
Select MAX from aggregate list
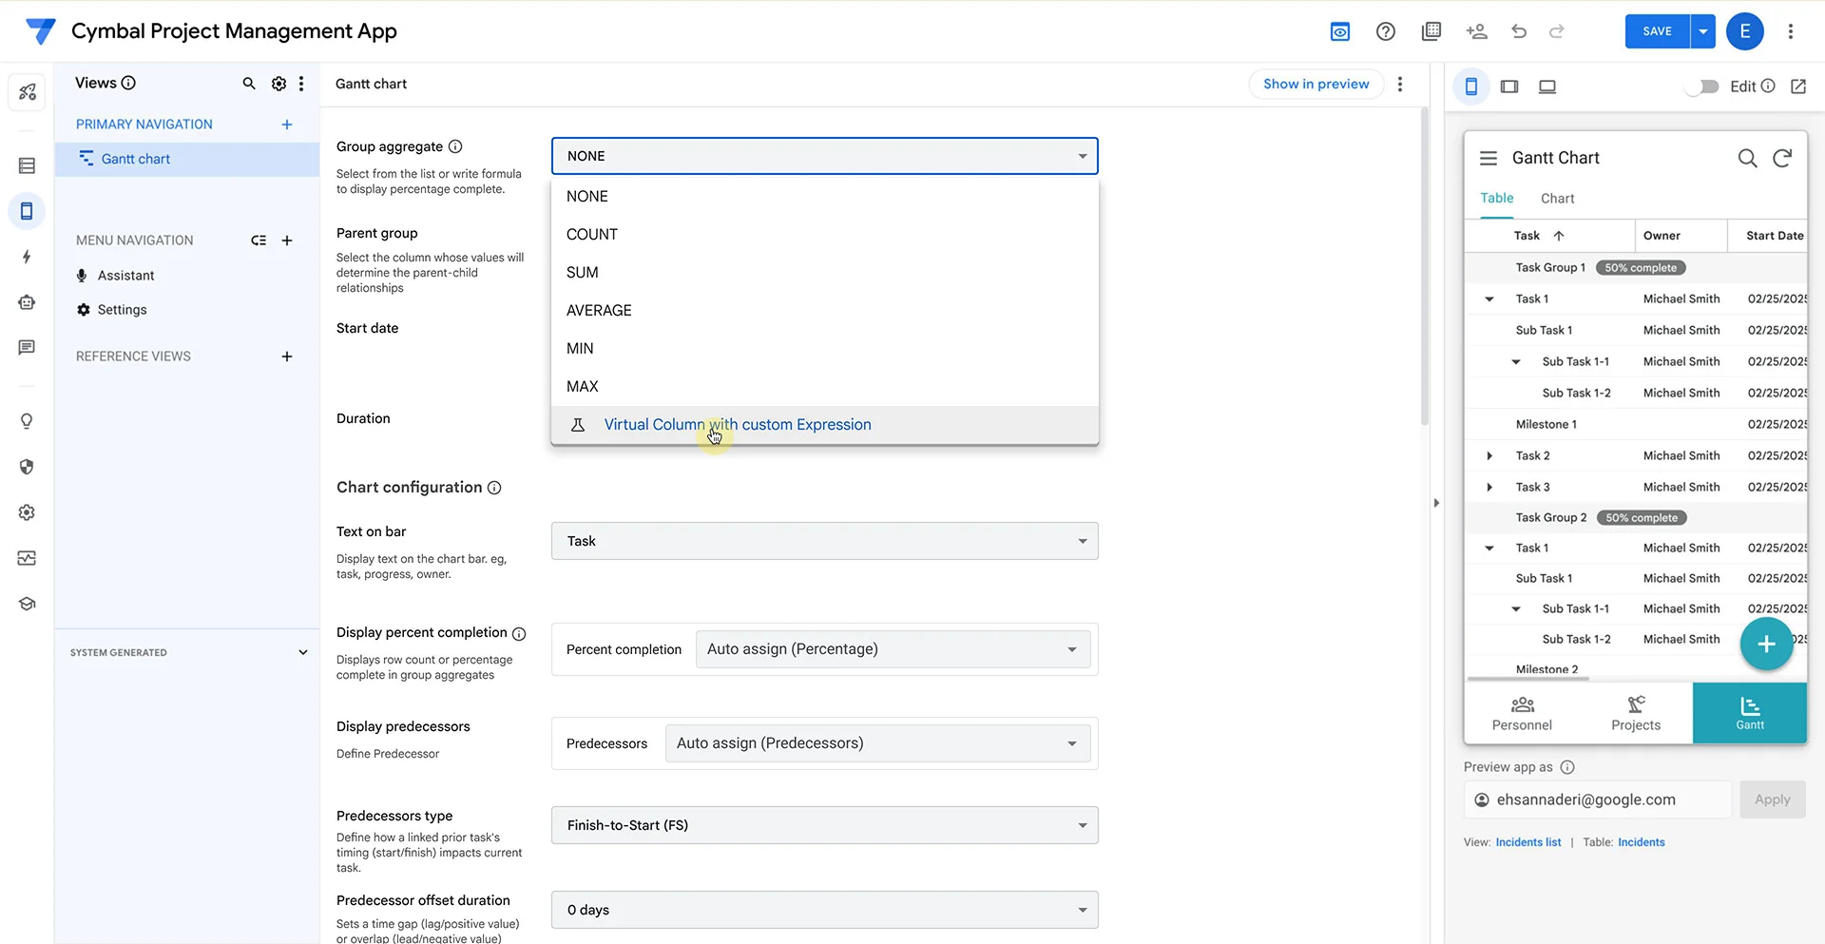(x=825, y=387)
